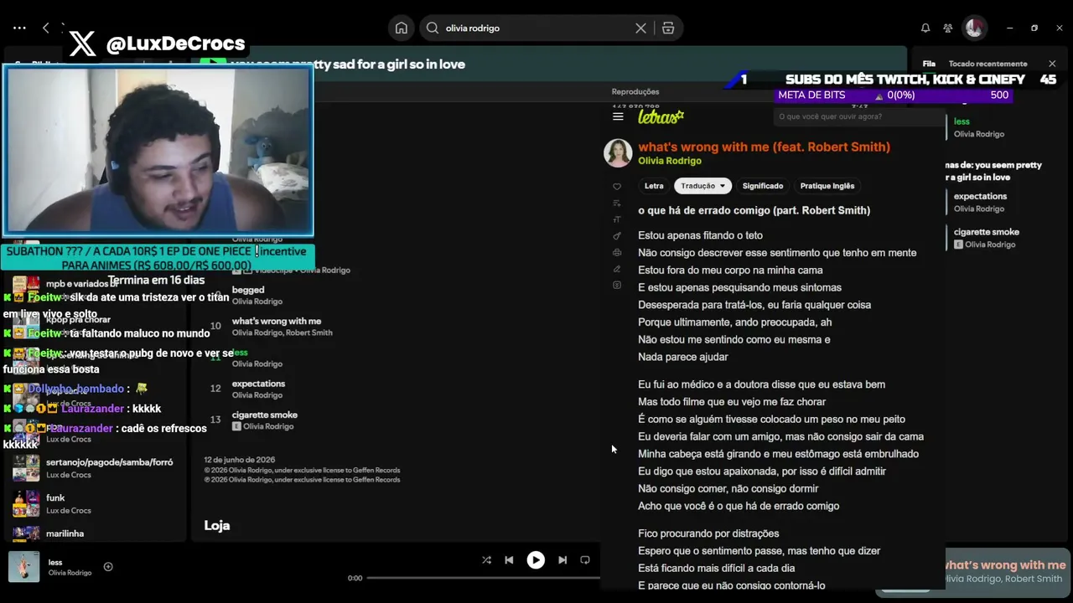Open the Browse icon beside search

(x=668, y=28)
